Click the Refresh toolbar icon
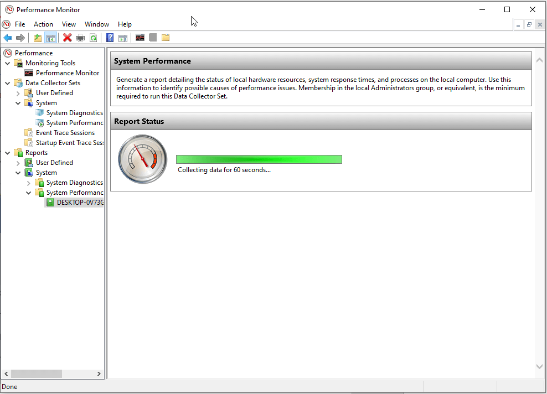The image size is (547, 394). 94,37
